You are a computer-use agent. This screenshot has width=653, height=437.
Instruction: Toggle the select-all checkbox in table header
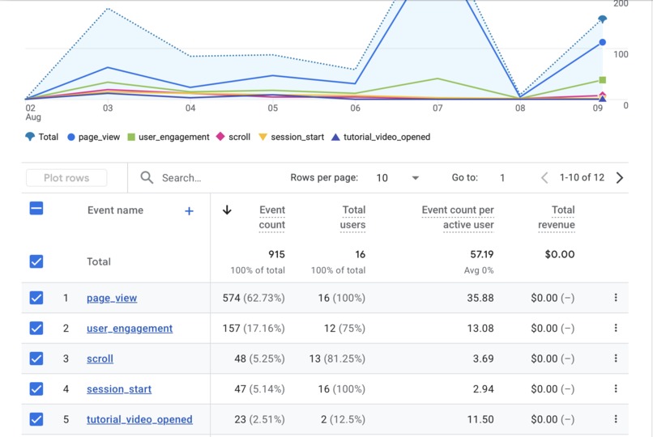(36, 208)
